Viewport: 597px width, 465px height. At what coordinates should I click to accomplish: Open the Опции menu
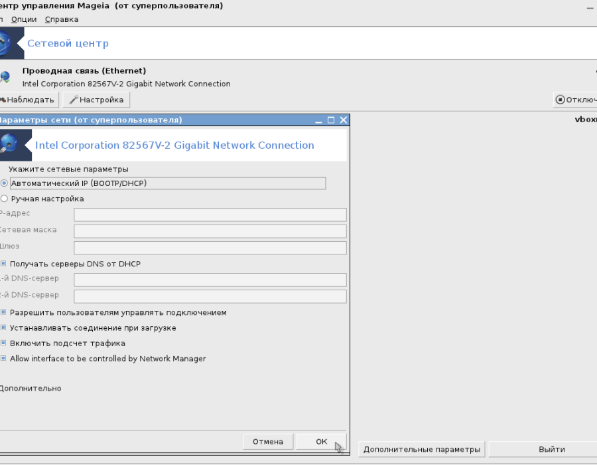[x=24, y=19]
